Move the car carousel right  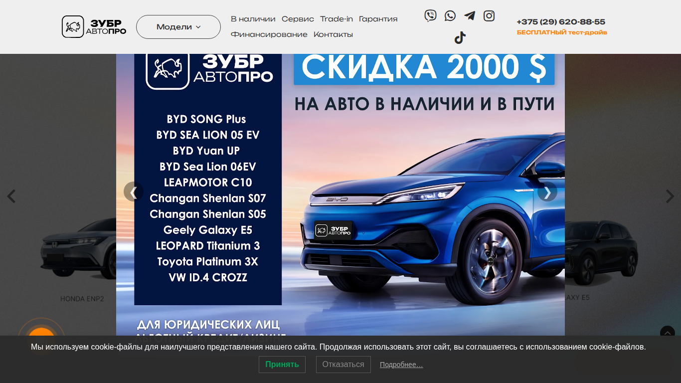670,196
